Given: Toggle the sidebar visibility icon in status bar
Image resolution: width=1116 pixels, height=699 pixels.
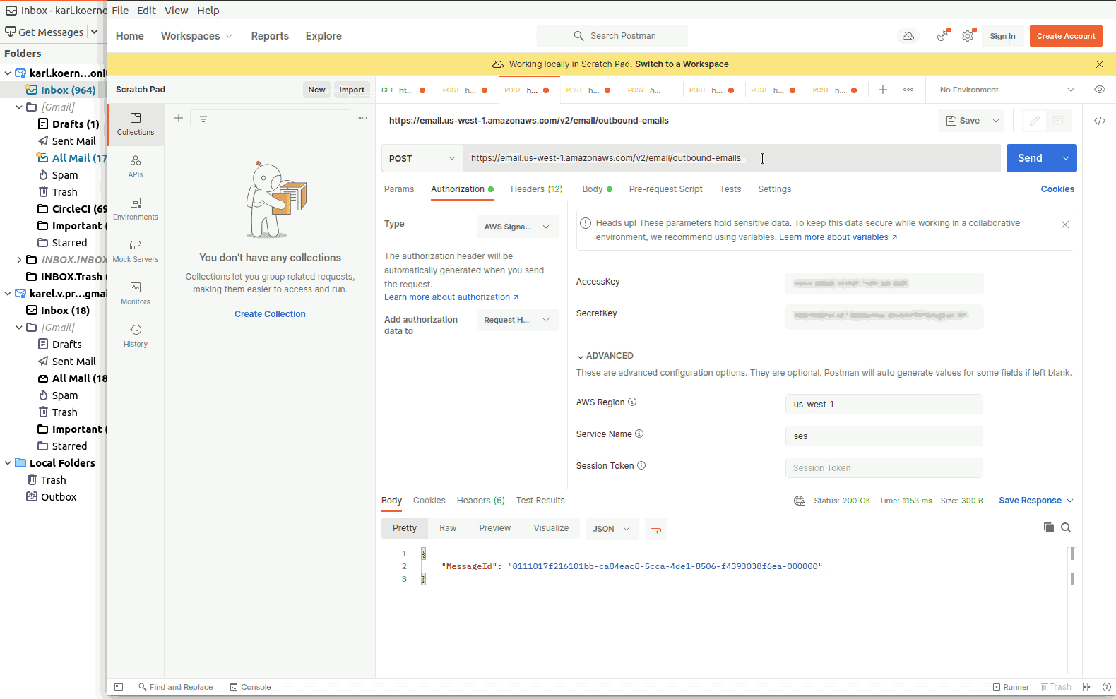Looking at the screenshot, I should 119,687.
